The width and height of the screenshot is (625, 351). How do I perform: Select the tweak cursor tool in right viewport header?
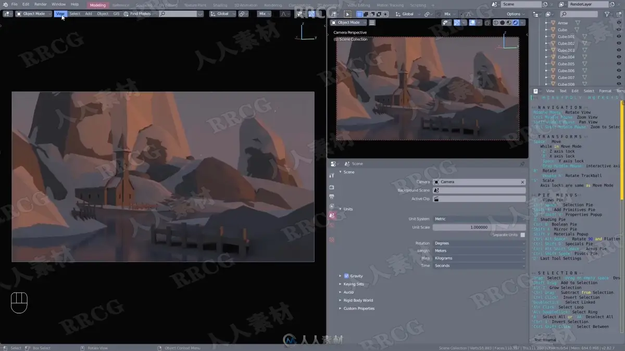348,14
